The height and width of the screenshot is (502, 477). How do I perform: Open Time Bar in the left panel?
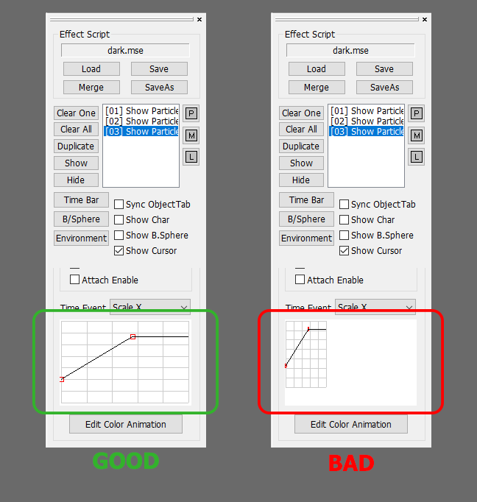tap(81, 200)
